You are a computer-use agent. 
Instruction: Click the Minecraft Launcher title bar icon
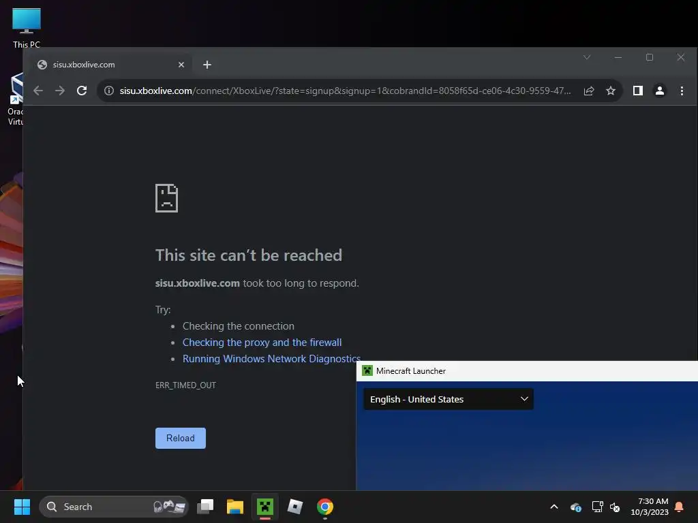point(367,371)
